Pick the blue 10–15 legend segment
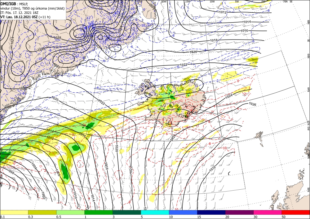The image size is (310, 219). pos(183,212)
